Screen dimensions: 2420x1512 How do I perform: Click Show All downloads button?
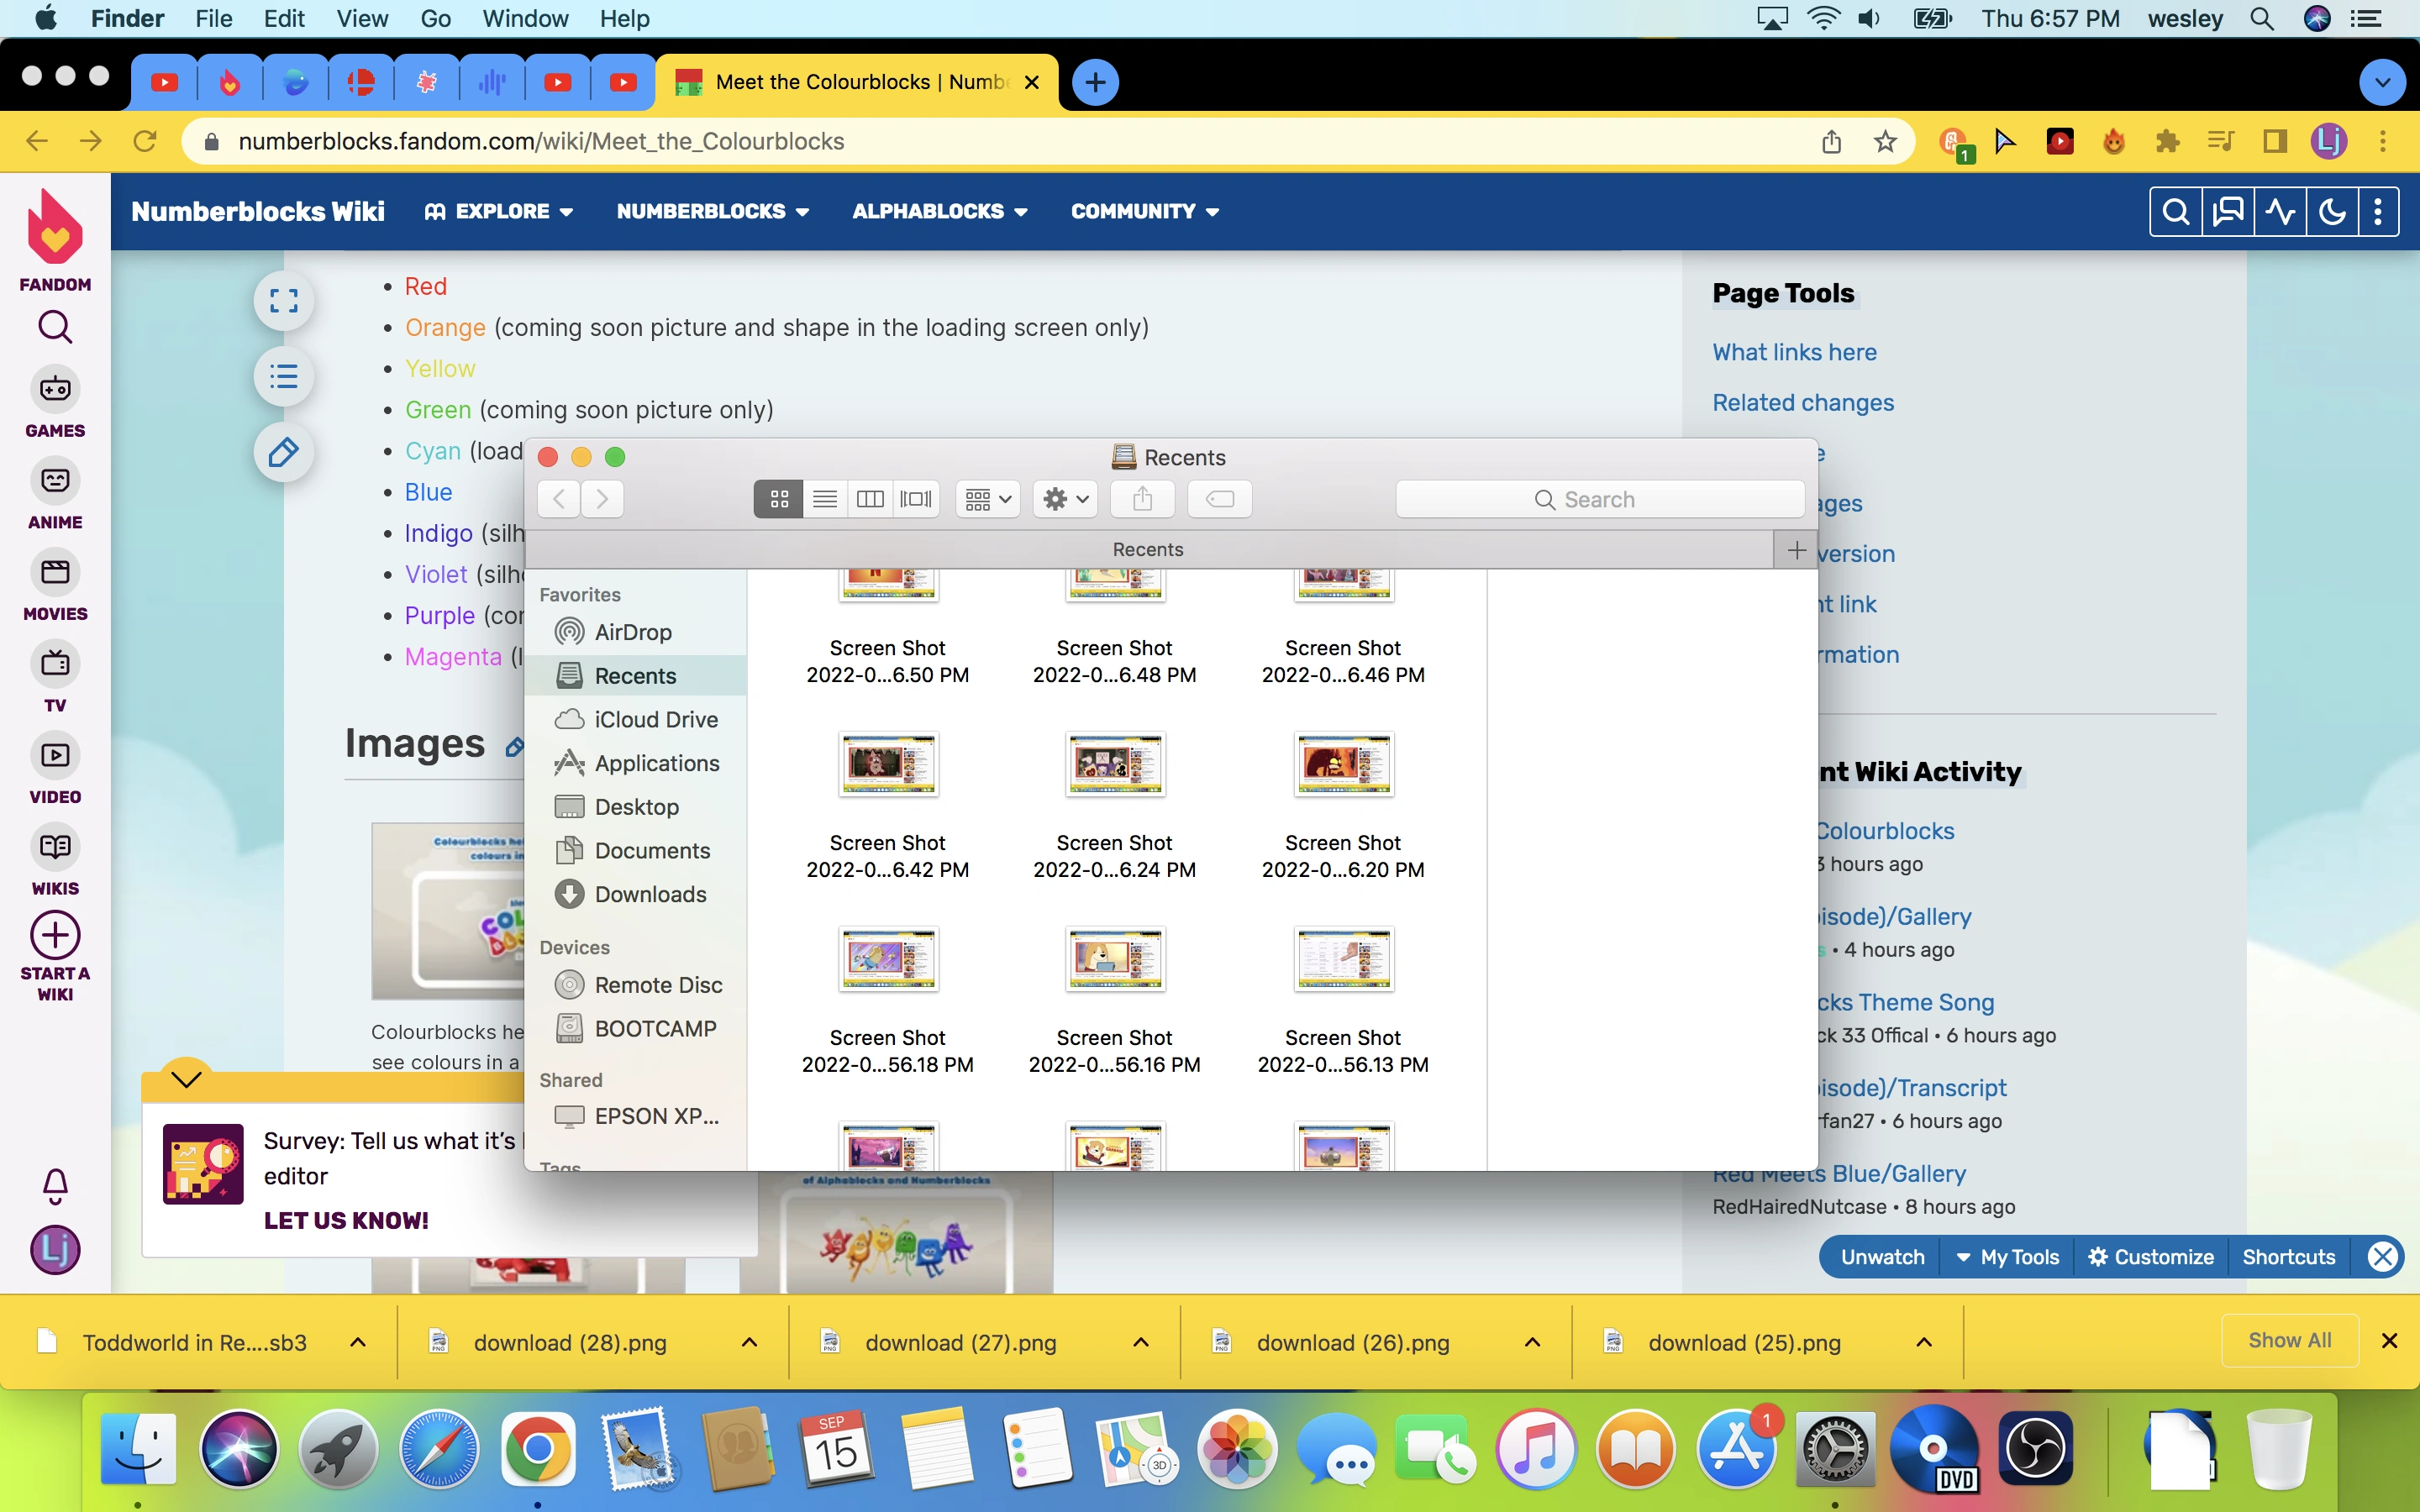[2289, 1340]
